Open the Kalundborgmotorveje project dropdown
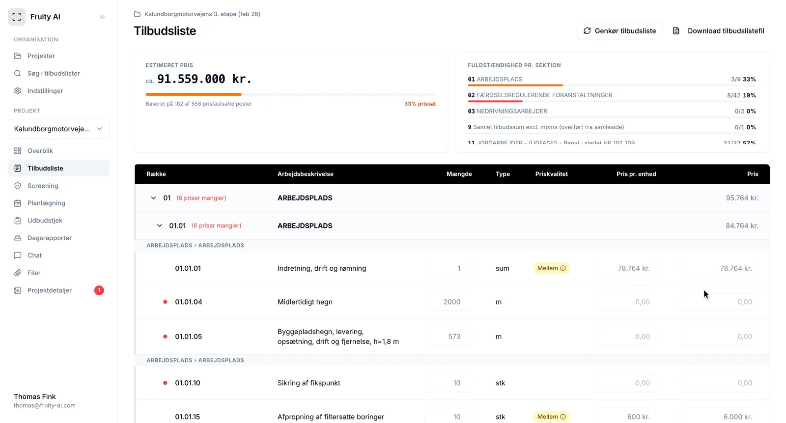The height and width of the screenshot is (423, 786). click(59, 129)
